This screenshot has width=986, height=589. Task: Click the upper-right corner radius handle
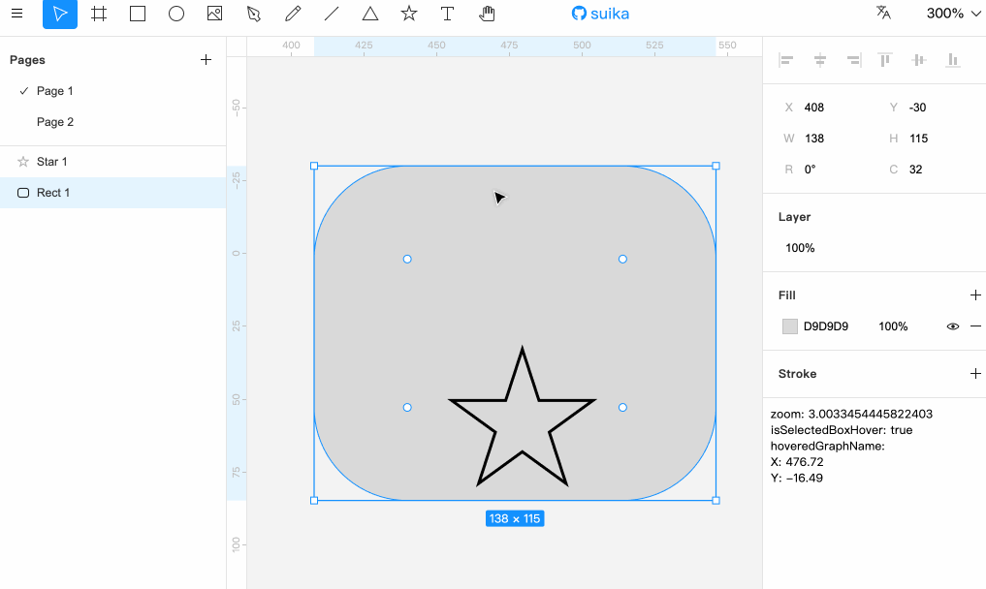(x=622, y=259)
